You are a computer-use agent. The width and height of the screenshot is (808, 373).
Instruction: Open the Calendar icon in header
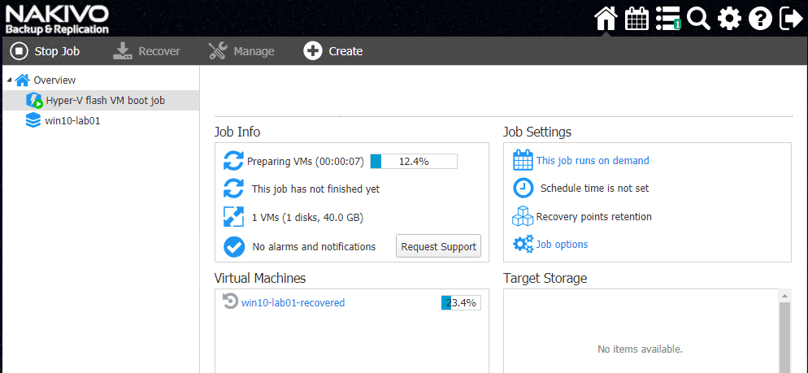pyautogui.click(x=636, y=18)
